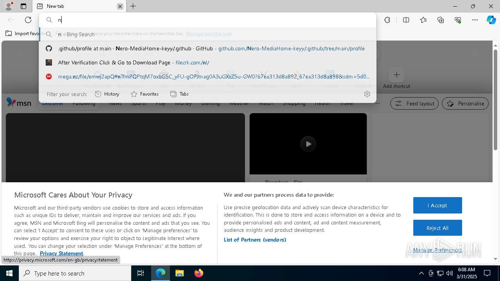Select the GitHub Nero-MediaHome-keyy suggestion

[207, 48]
